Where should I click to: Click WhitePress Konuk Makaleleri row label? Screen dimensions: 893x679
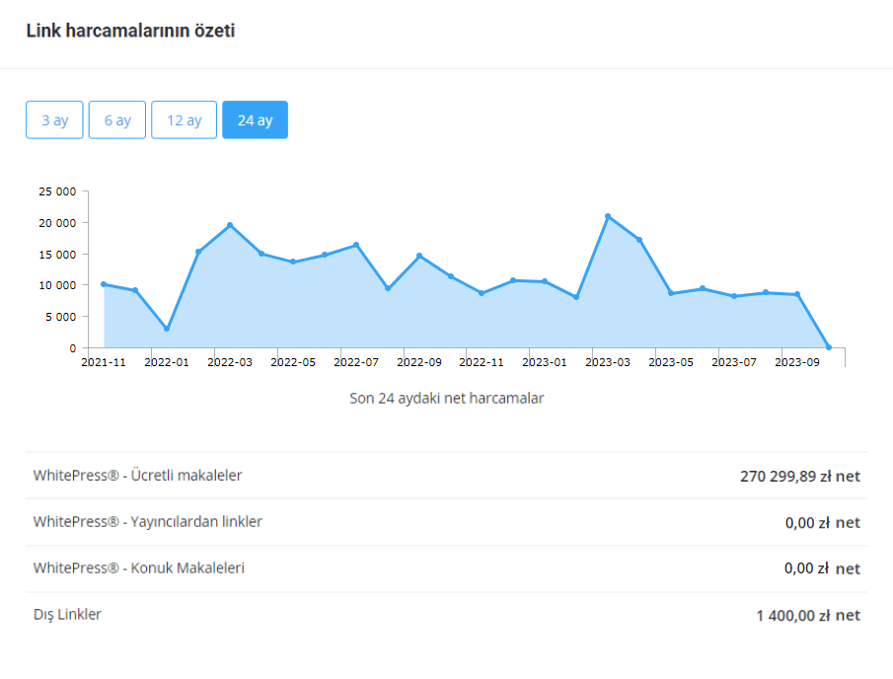[x=138, y=567]
